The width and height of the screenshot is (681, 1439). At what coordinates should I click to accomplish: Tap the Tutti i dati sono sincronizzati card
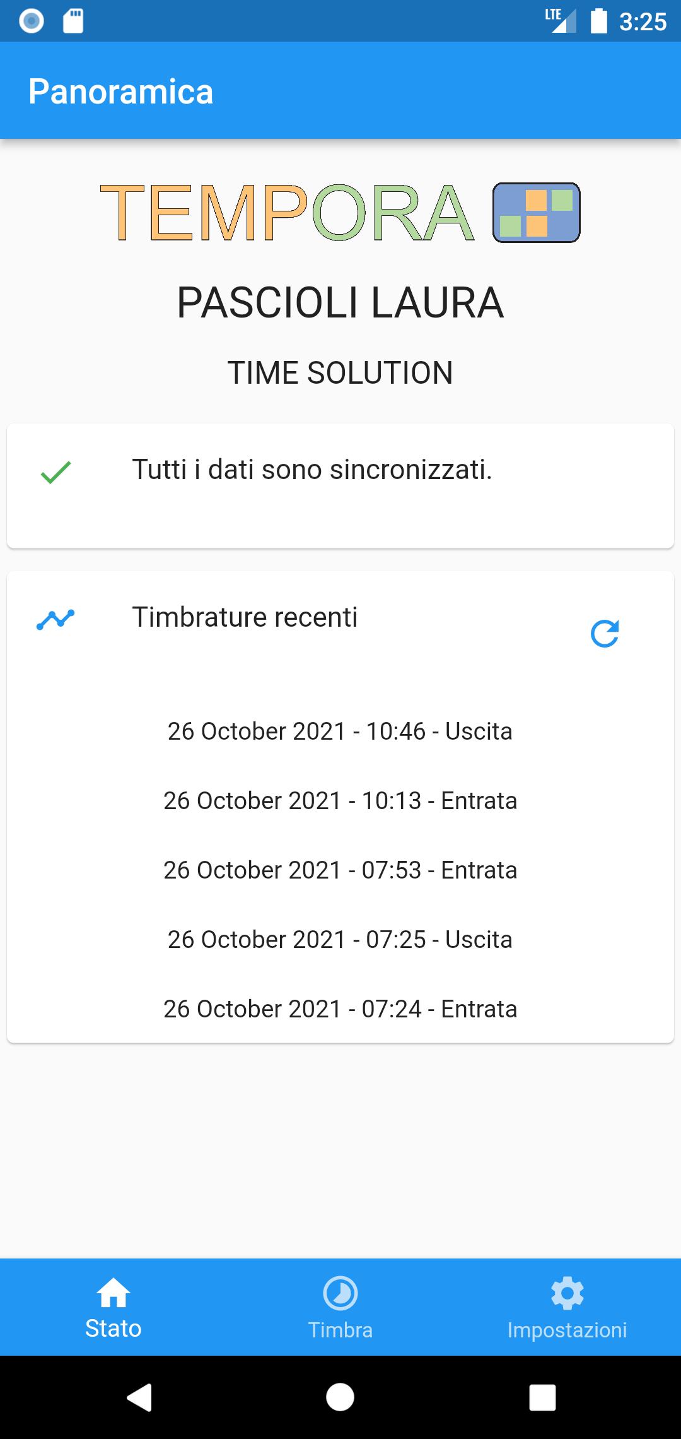340,486
